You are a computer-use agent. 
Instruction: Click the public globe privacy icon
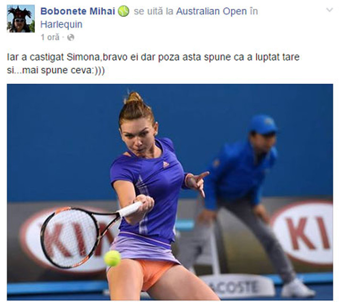(71, 38)
